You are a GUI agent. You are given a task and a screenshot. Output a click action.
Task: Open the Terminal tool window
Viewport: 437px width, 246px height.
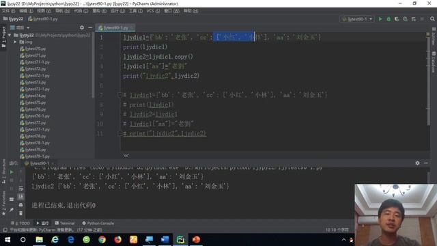click(65, 223)
